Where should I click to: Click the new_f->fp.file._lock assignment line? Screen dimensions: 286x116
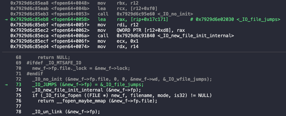pos(81,68)
